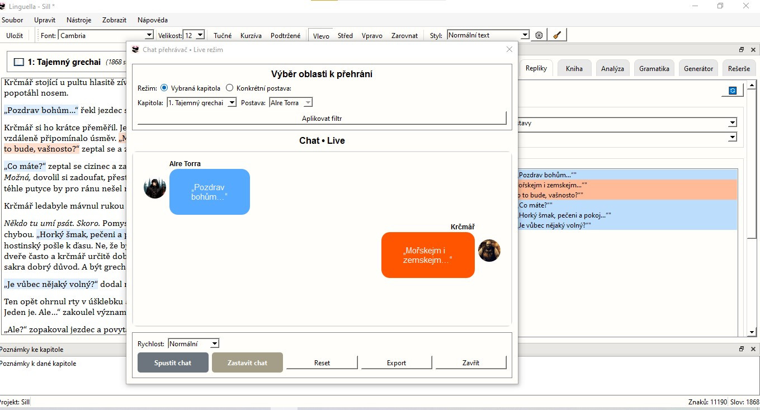This screenshot has height=410, width=760.
Task: Toggle Podtržené underline formatting
Action: pos(285,35)
